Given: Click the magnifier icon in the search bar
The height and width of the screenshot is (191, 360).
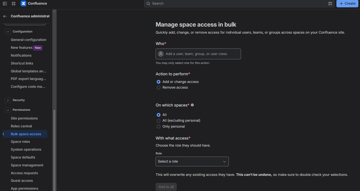Looking at the screenshot, I should (148, 4).
